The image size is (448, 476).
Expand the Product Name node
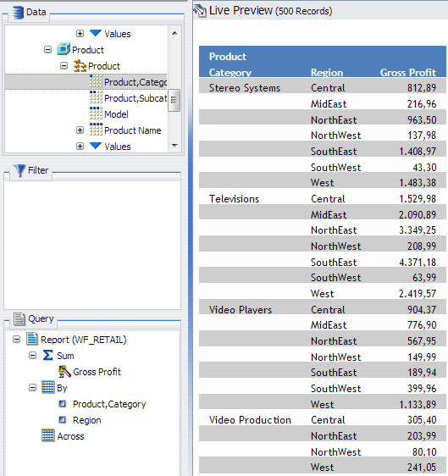click(x=80, y=130)
